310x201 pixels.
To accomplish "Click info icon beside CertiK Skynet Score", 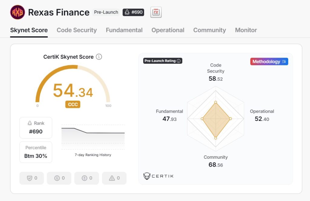I will pyautogui.click(x=99, y=57).
